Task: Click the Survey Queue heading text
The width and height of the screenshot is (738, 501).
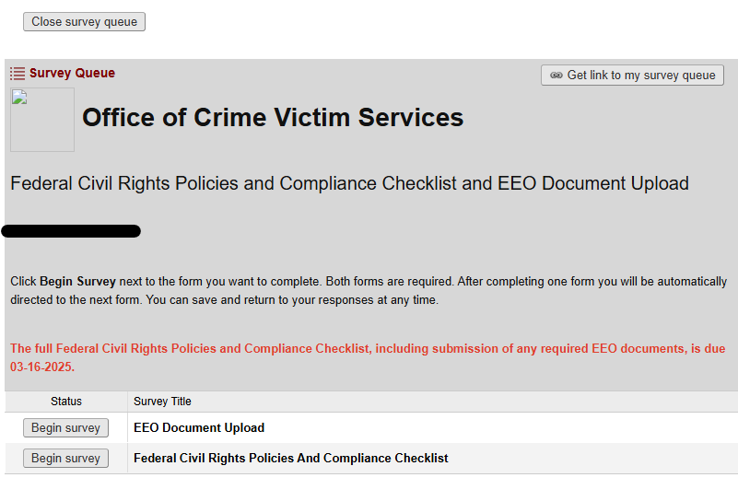Action: point(72,74)
